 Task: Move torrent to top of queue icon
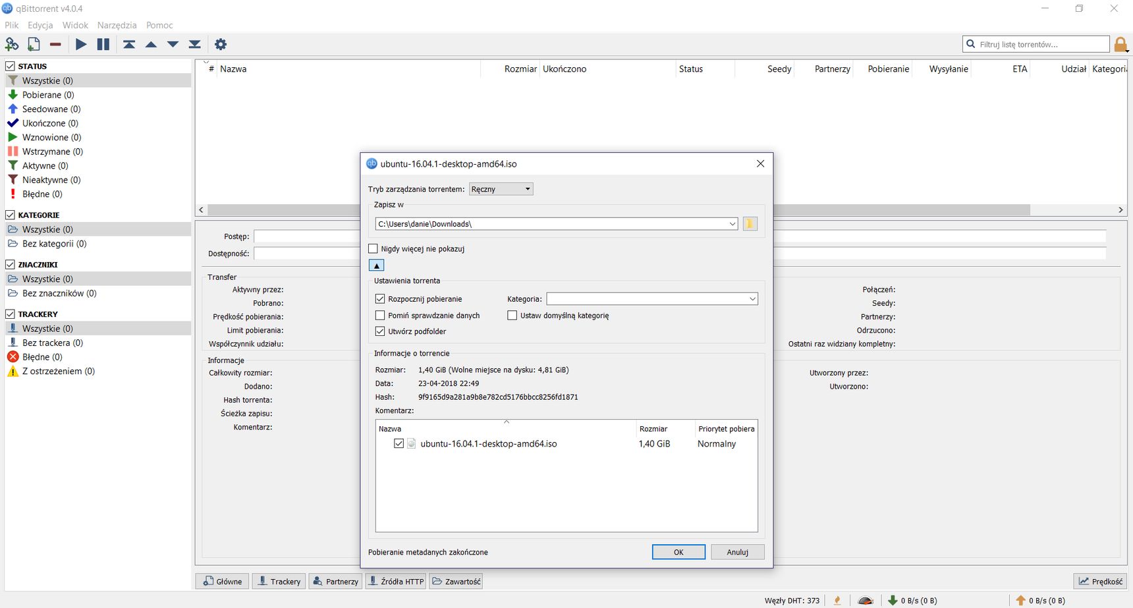[x=129, y=44]
